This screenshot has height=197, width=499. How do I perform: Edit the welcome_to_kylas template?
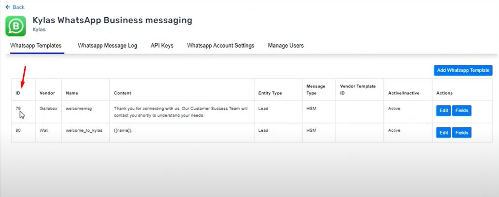click(x=443, y=133)
